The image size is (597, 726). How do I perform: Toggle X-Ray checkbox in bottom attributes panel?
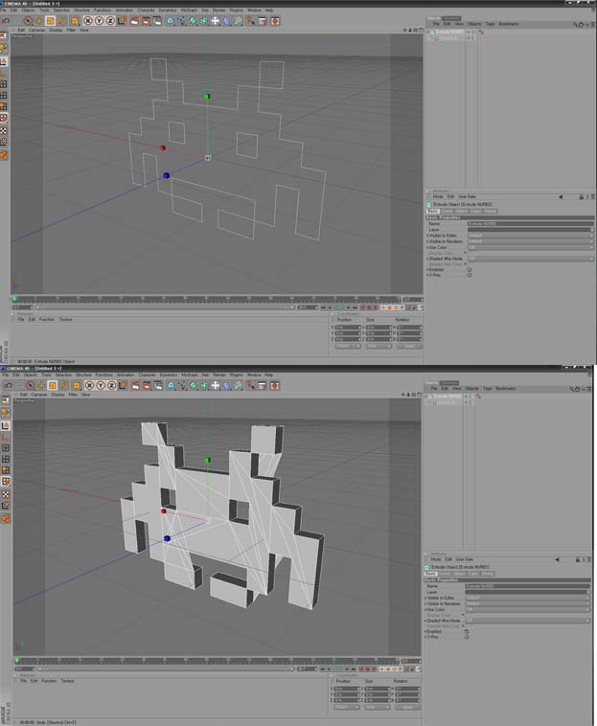coord(467,637)
